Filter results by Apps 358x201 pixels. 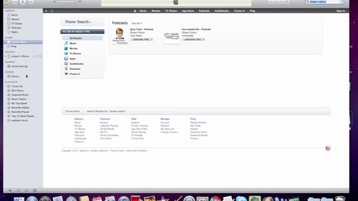pos(72,59)
